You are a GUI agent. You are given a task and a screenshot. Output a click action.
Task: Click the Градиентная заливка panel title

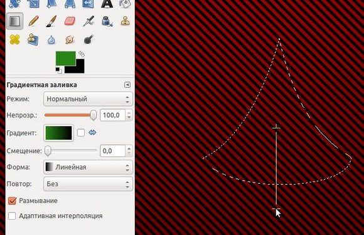pyautogui.click(x=42, y=85)
